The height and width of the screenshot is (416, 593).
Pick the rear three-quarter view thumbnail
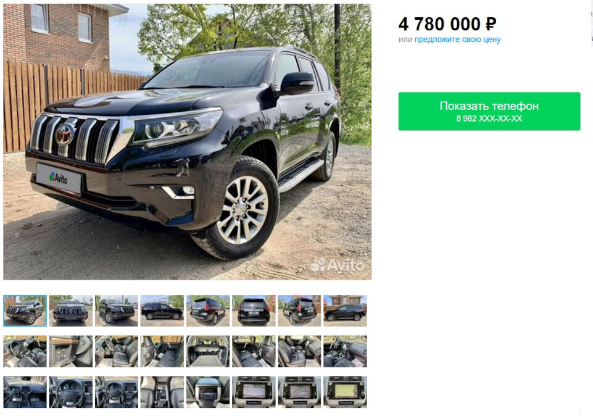click(208, 310)
